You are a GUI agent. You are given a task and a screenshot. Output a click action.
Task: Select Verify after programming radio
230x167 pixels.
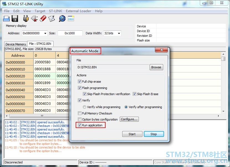[x=126, y=107]
